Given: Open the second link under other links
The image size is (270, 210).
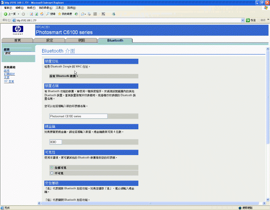Looking at the screenshot, I should 9,74.
